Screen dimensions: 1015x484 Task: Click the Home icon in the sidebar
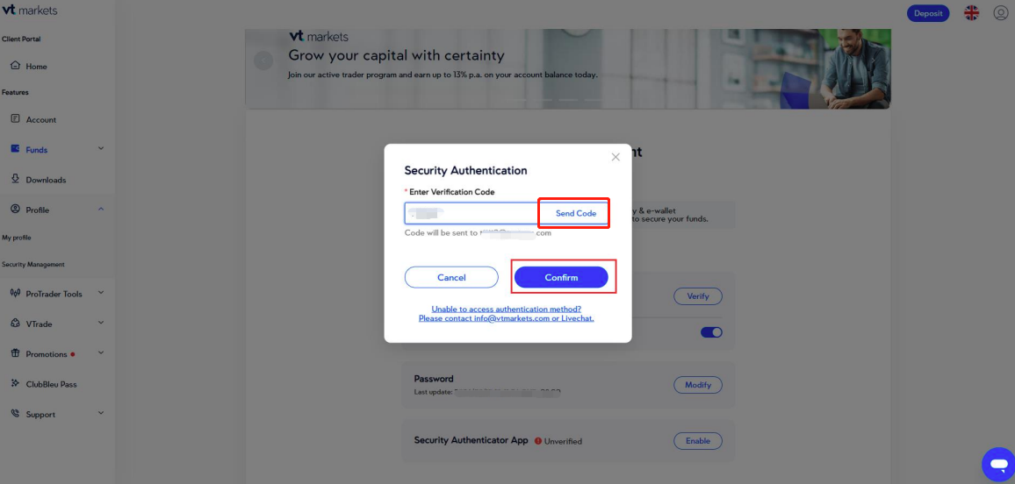click(x=15, y=66)
